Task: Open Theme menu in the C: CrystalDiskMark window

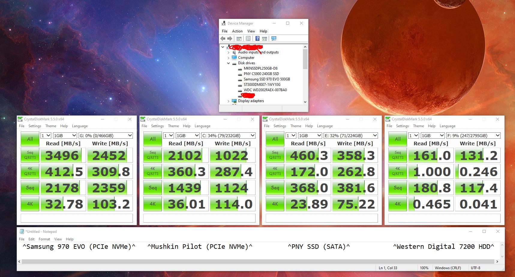Action: pyautogui.click(x=173, y=126)
